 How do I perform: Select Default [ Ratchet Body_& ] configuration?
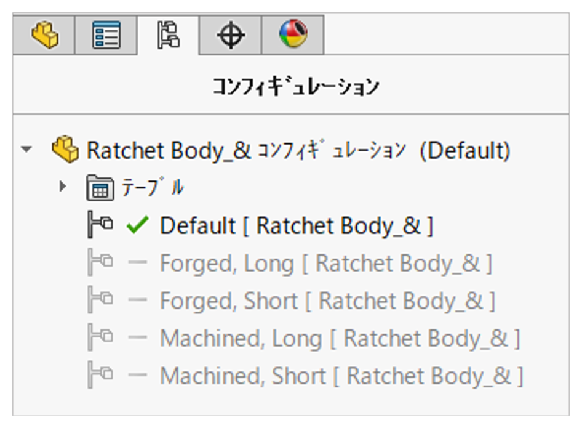[x=296, y=226]
